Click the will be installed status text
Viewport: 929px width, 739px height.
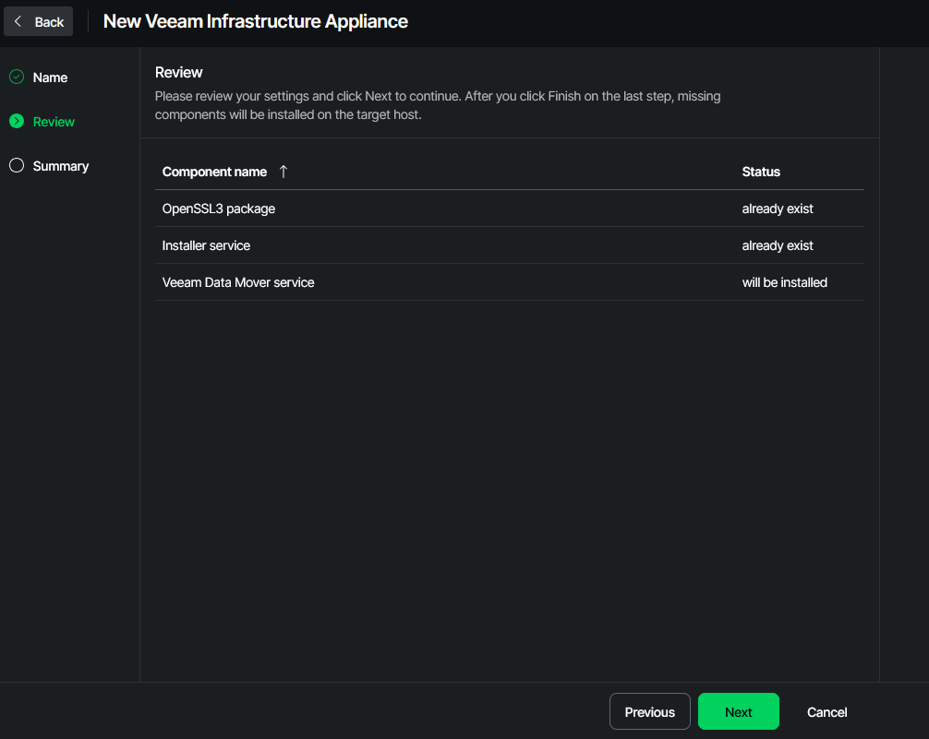point(784,282)
